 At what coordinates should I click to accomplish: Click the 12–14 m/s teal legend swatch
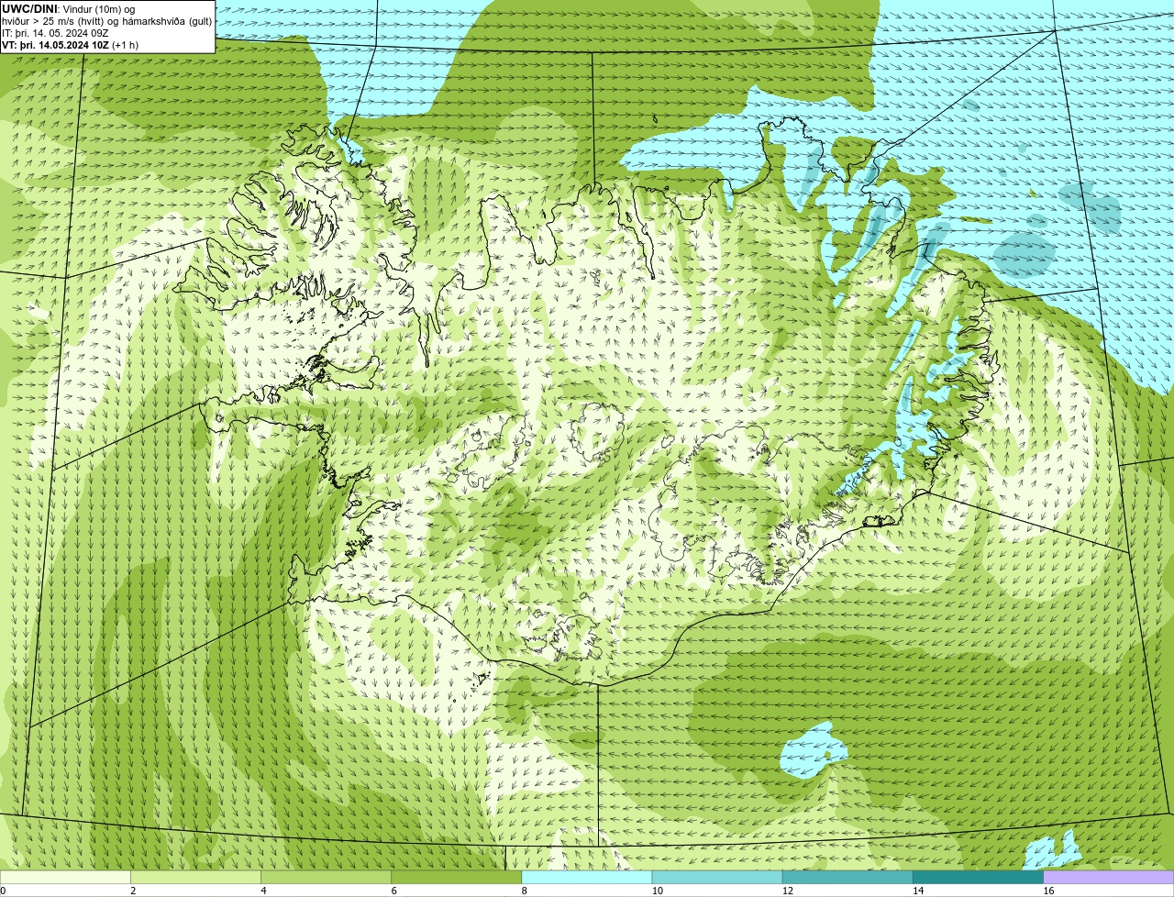click(847, 877)
